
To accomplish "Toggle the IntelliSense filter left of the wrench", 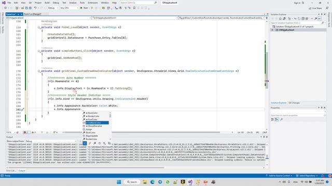I will point(90,144).
